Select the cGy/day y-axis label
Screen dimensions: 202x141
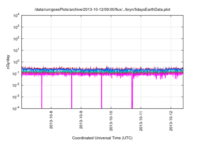coord(8,62)
